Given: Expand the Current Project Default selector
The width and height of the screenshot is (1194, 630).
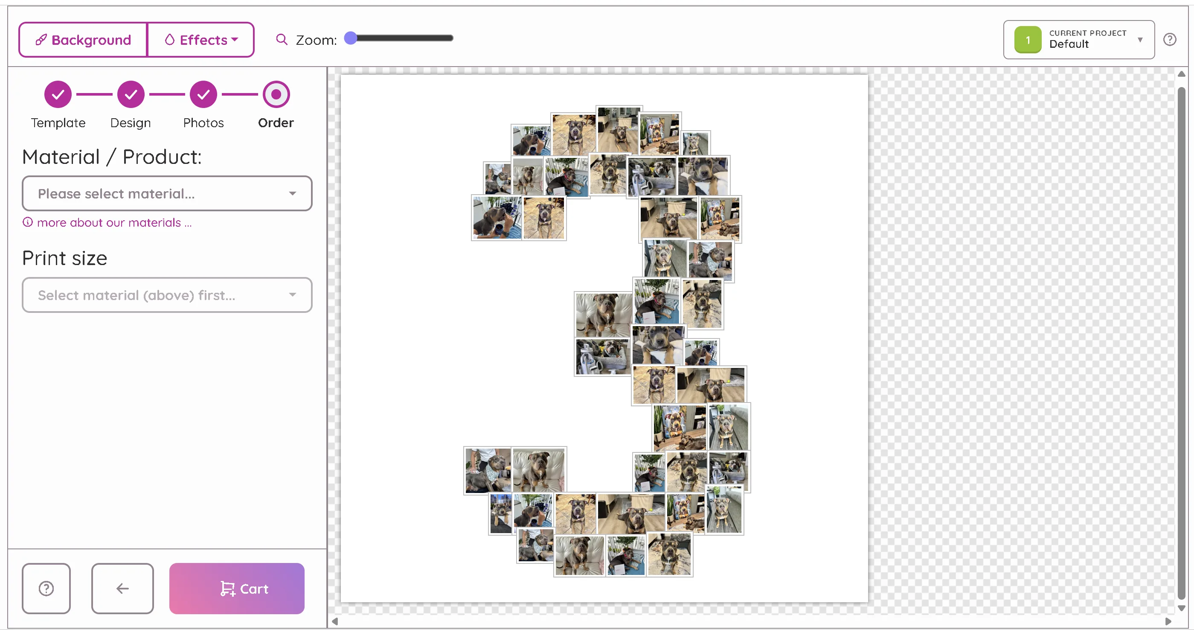Looking at the screenshot, I should click(x=1078, y=39).
